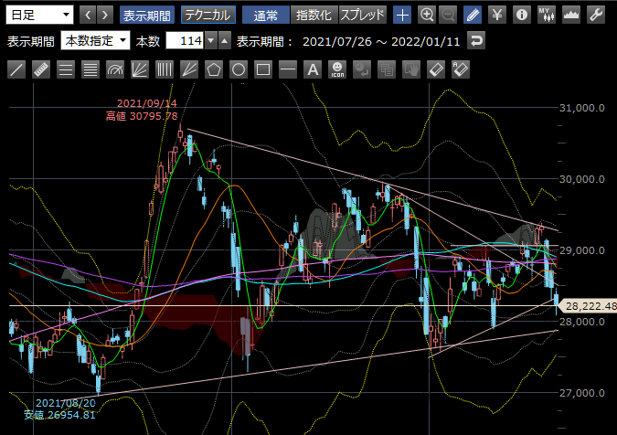Toggle the スプレッド spread mode
The width and height of the screenshot is (617, 435).
tap(363, 15)
